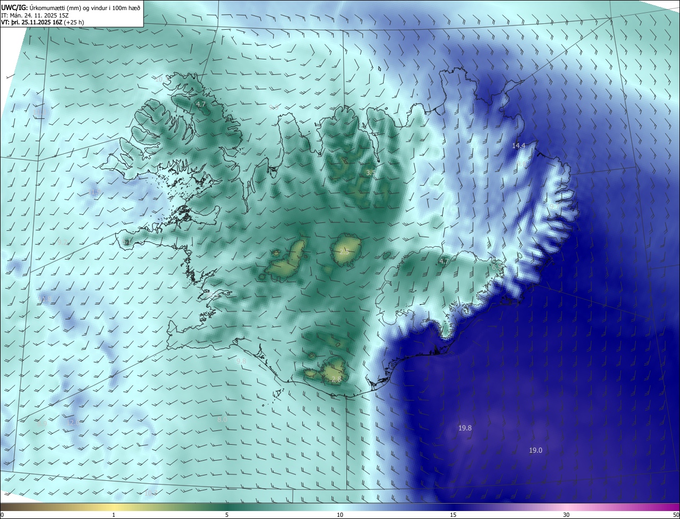Click the colorbar tick label 30
Image resolution: width=680 pixels, height=519 pixels.
[566, 515]
